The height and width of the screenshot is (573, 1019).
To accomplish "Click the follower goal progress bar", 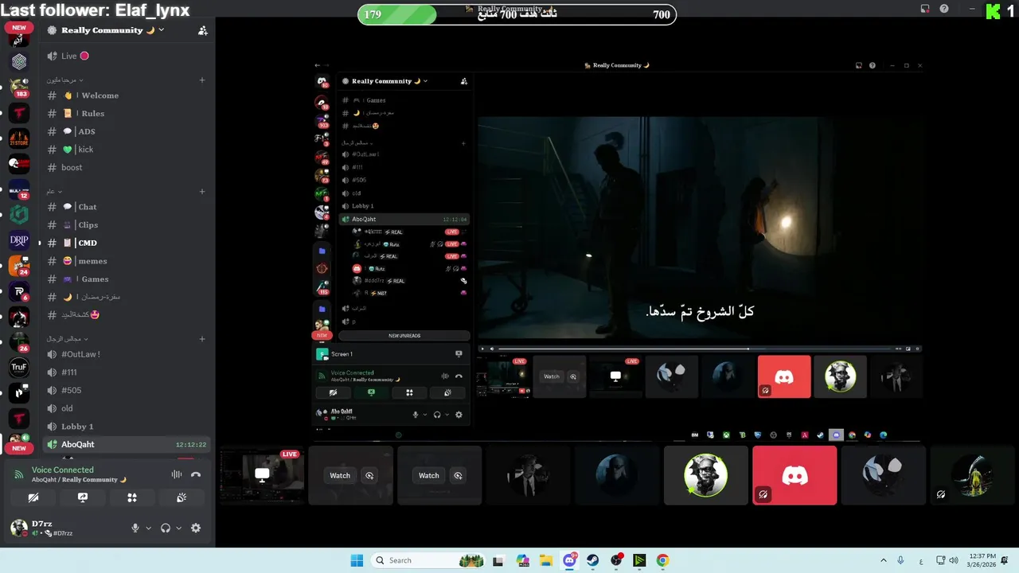I will pyautogui.click(x=517, y=14).
